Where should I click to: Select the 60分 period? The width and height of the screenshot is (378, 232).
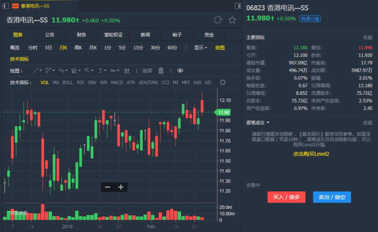172,48
